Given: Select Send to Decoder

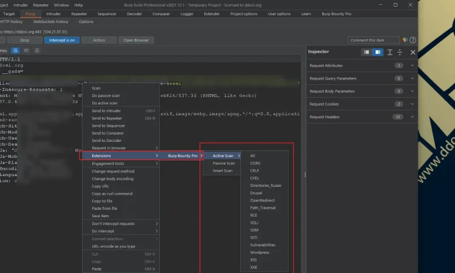Looking at the screenshot, I should [x=121, y=140].
